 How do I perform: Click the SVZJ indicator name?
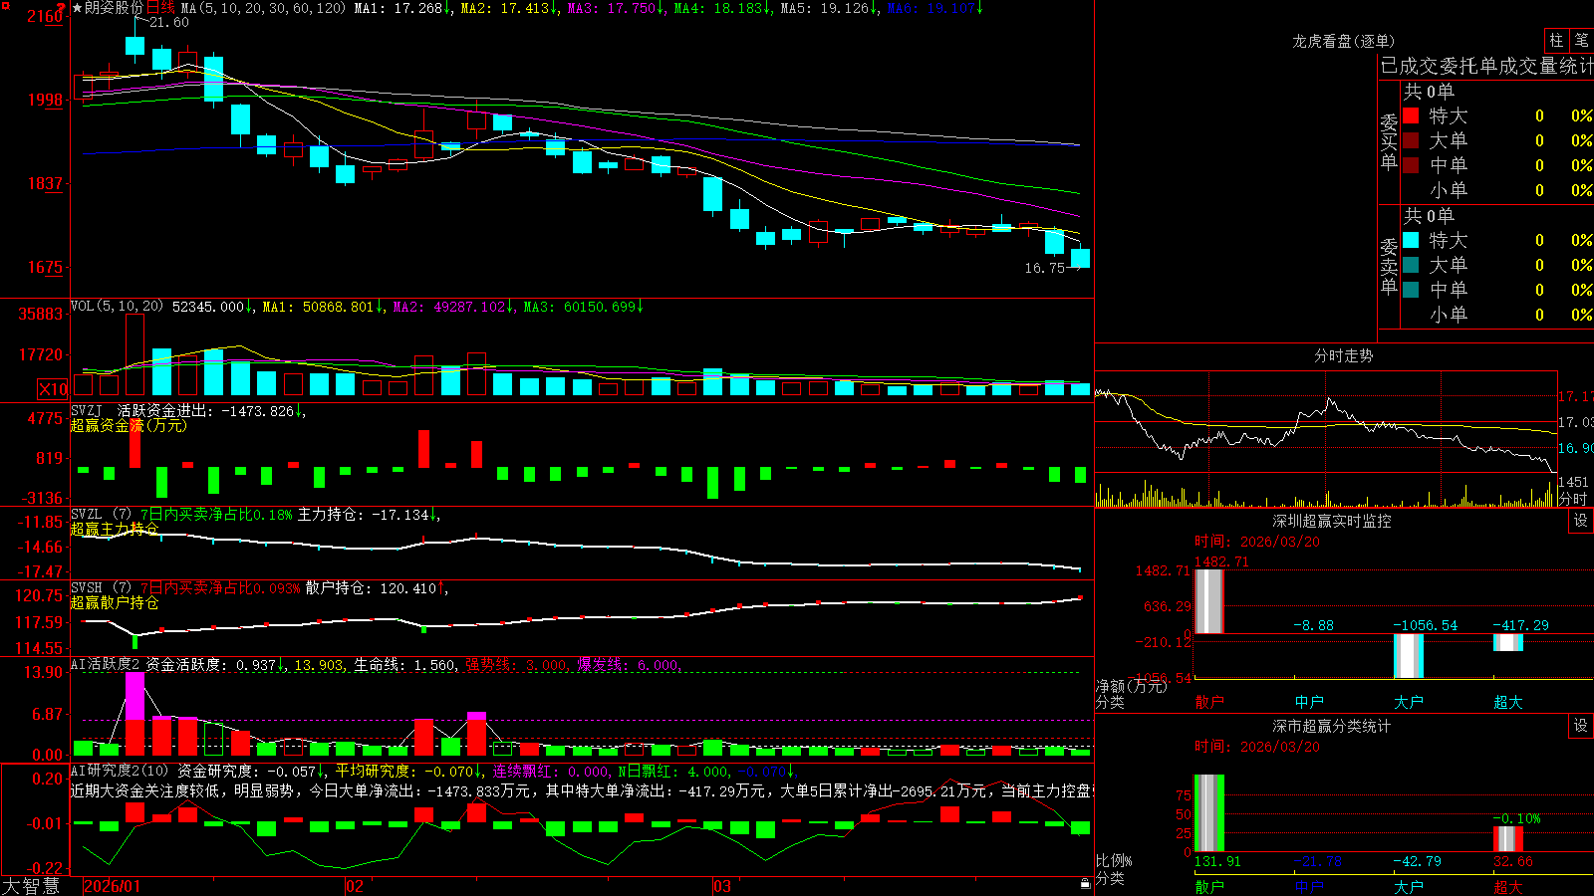coord(87,410)
